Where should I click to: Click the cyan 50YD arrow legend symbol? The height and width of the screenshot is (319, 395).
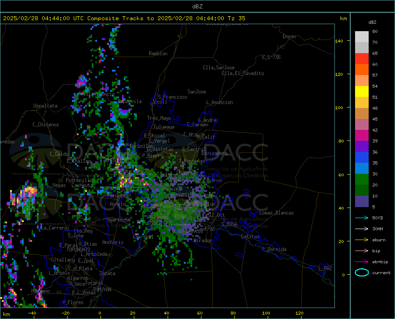tap(362, 218)
